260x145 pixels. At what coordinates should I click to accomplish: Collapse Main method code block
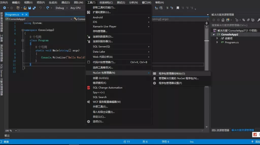coord(23,51)
